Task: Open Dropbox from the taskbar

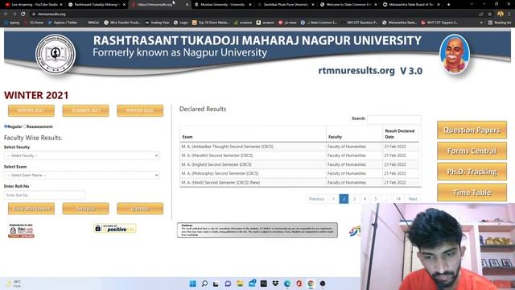Action: (x=275, y=284)
